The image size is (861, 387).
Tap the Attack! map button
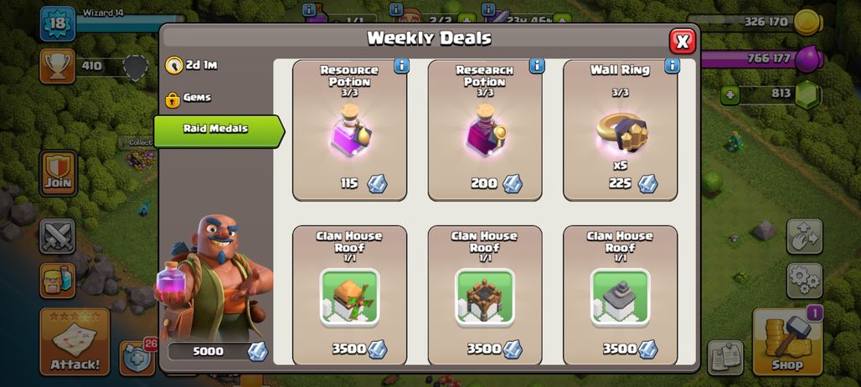(x=75, y=342)
